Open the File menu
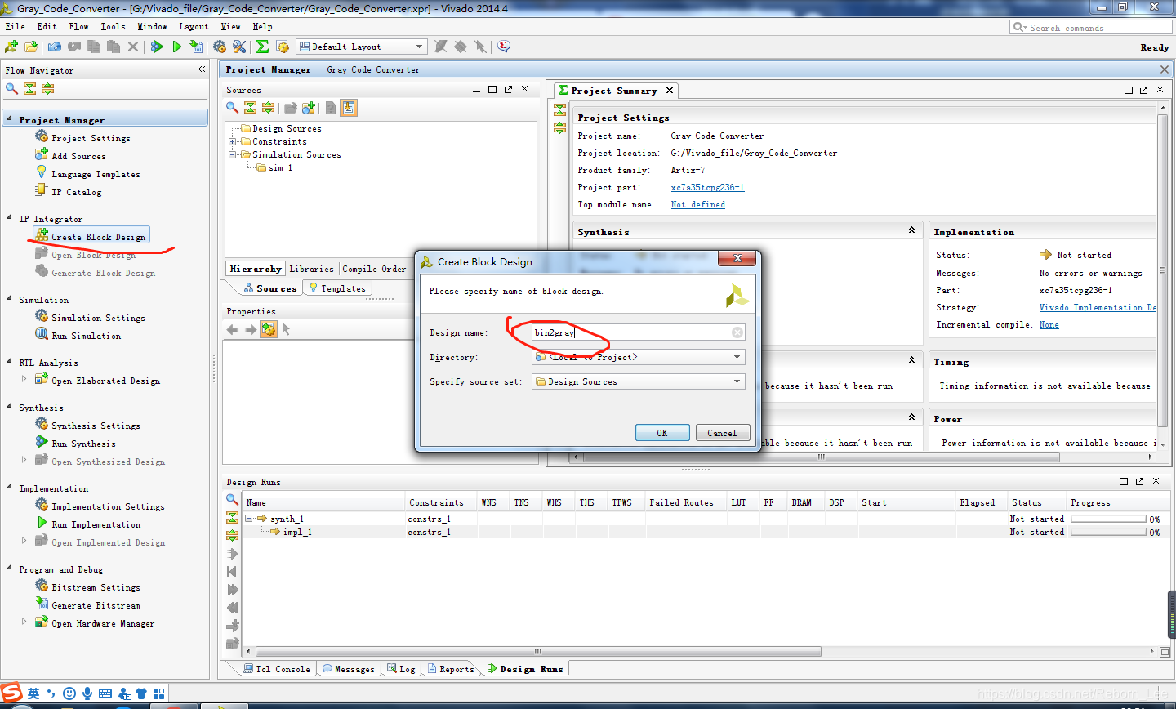 (x=15, y=26)
